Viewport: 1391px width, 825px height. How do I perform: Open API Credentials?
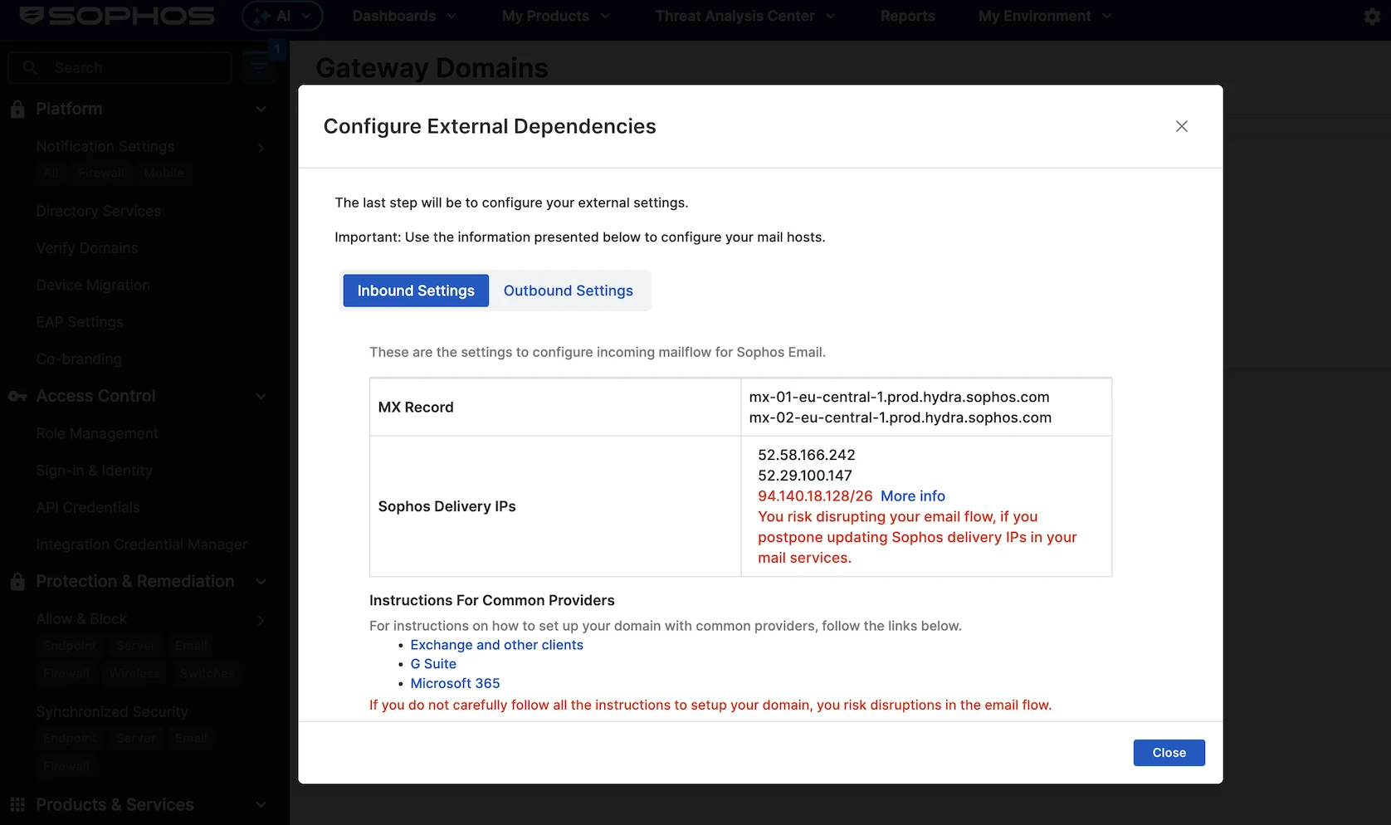coord(88,507)
